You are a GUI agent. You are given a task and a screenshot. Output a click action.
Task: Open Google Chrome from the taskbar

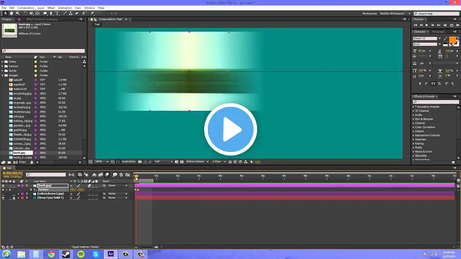click(x=51, y=254)
